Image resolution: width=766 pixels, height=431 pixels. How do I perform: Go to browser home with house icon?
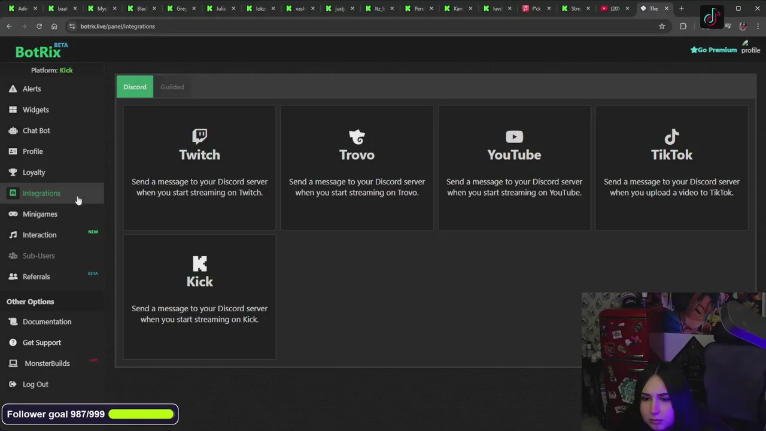(54, 26)
